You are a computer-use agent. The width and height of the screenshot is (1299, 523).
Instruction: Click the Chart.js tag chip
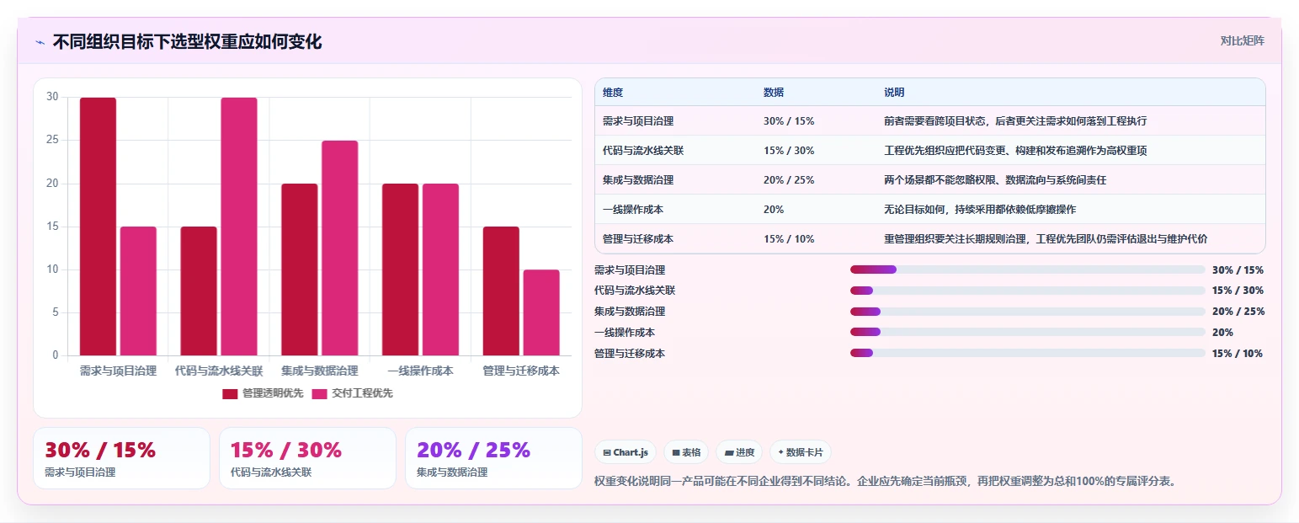[625, 452]
